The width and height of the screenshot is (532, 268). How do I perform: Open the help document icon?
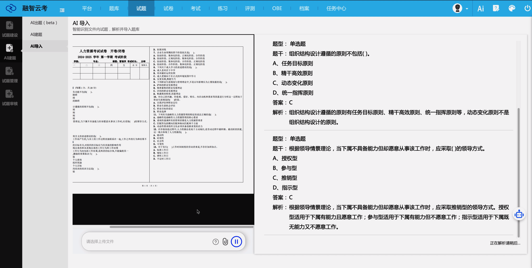[x=496, y=8]
